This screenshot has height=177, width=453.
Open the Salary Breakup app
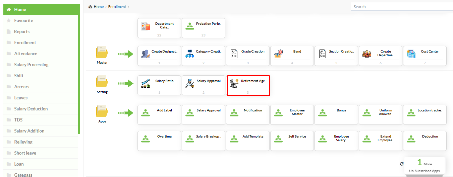(204, 141)
